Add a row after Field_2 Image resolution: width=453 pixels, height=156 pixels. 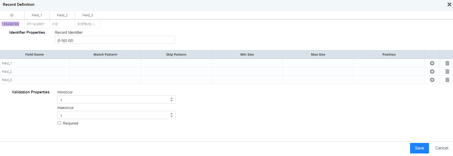point(432,71)
